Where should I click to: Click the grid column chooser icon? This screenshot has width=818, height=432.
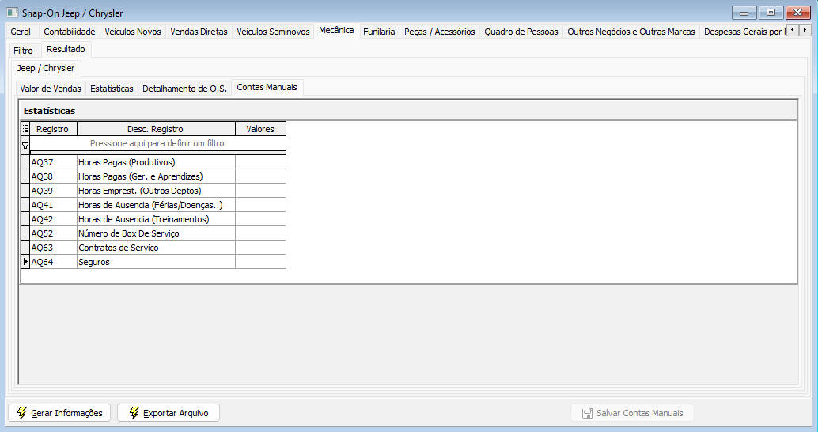[25, 128]
